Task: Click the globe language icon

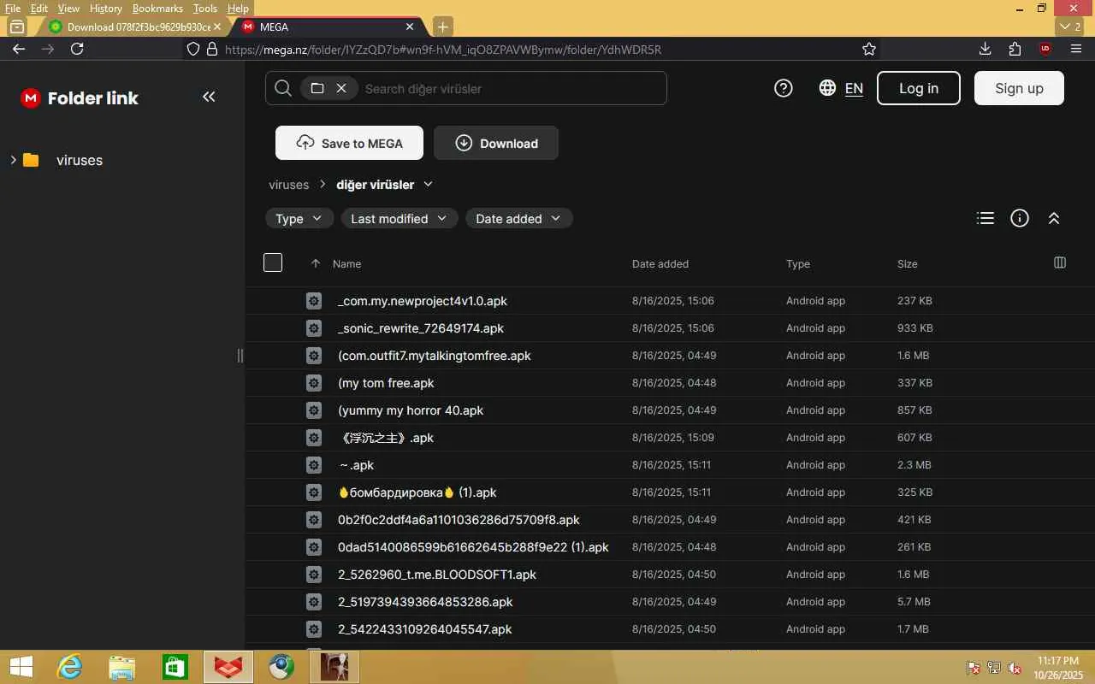Action: 827,88
